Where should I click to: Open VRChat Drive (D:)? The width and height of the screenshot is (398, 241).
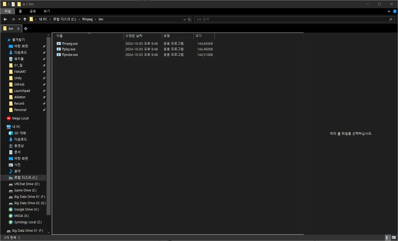click(x=27, y=184)
